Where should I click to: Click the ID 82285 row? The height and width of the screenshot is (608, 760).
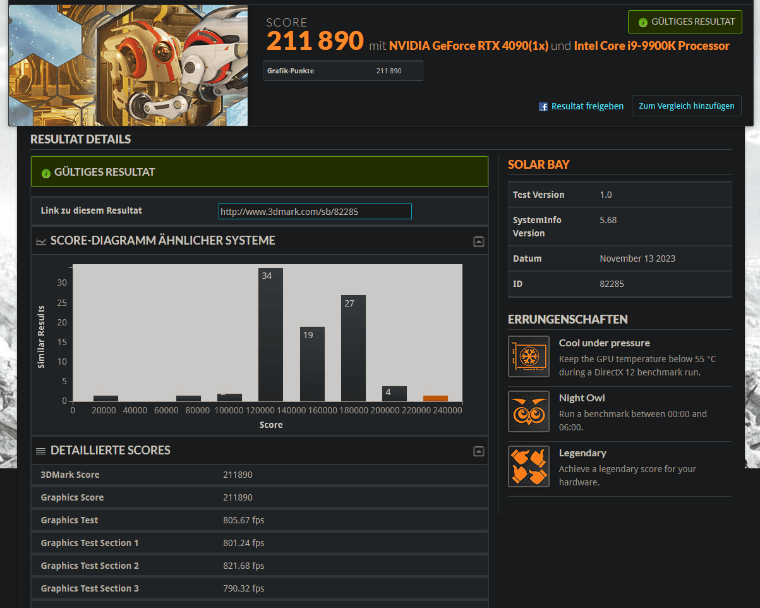(x=619, y=284)
